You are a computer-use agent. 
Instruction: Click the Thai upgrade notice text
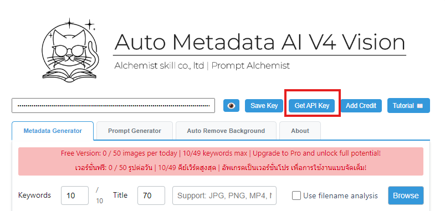point(221,168)
